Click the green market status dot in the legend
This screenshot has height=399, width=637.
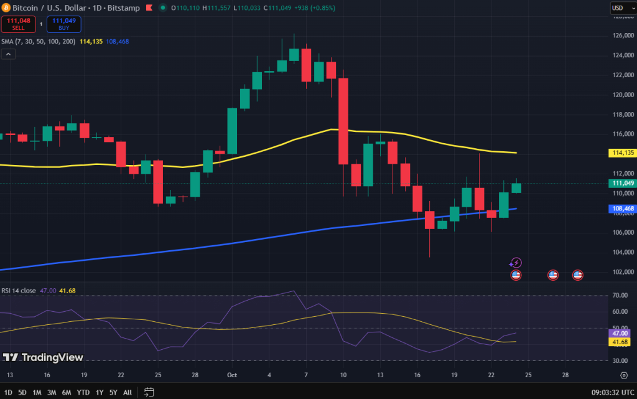[x=162, y=8]
